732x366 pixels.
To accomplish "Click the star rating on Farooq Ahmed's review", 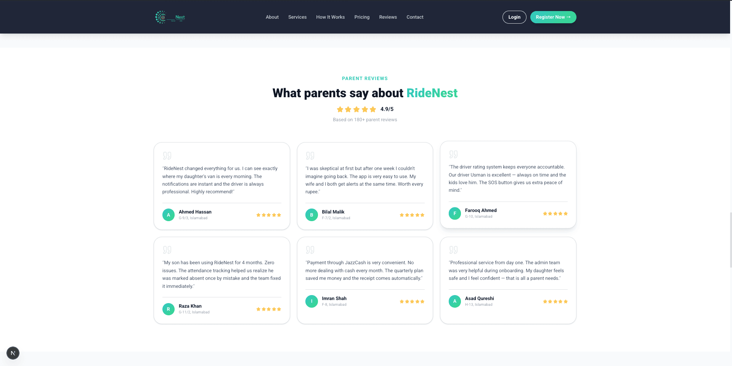I will [555, 213].
